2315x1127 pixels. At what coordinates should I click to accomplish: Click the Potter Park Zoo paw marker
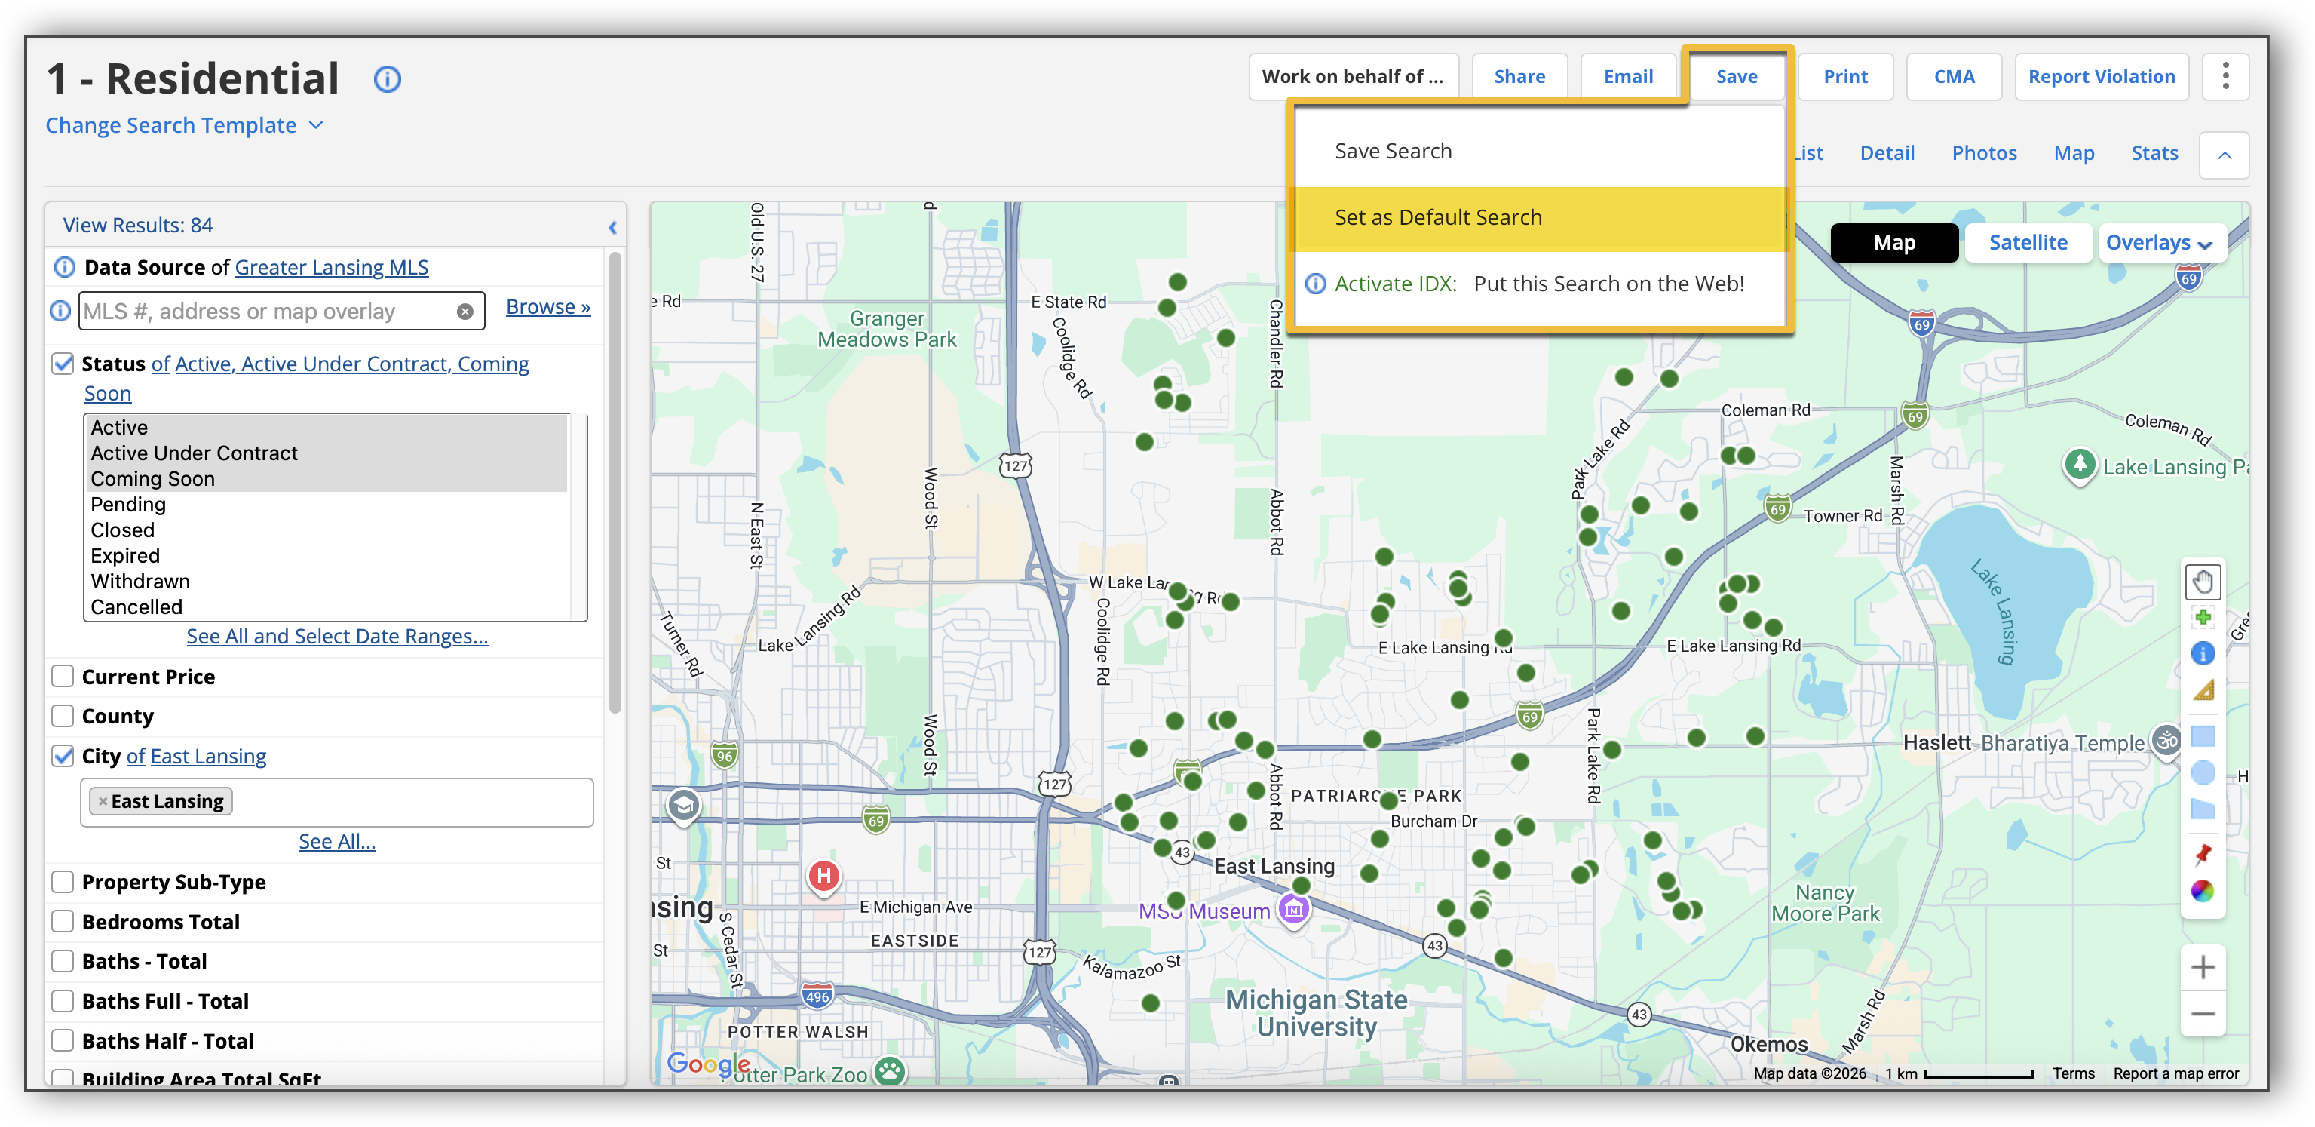click(889, 1070)
